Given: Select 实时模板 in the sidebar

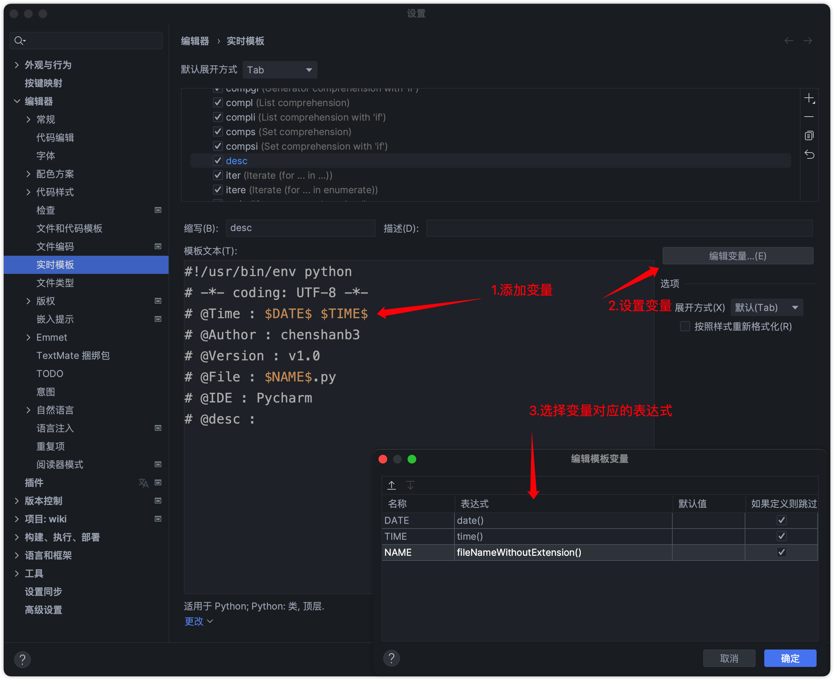Looking at the screenshot, I should [86, 265].
